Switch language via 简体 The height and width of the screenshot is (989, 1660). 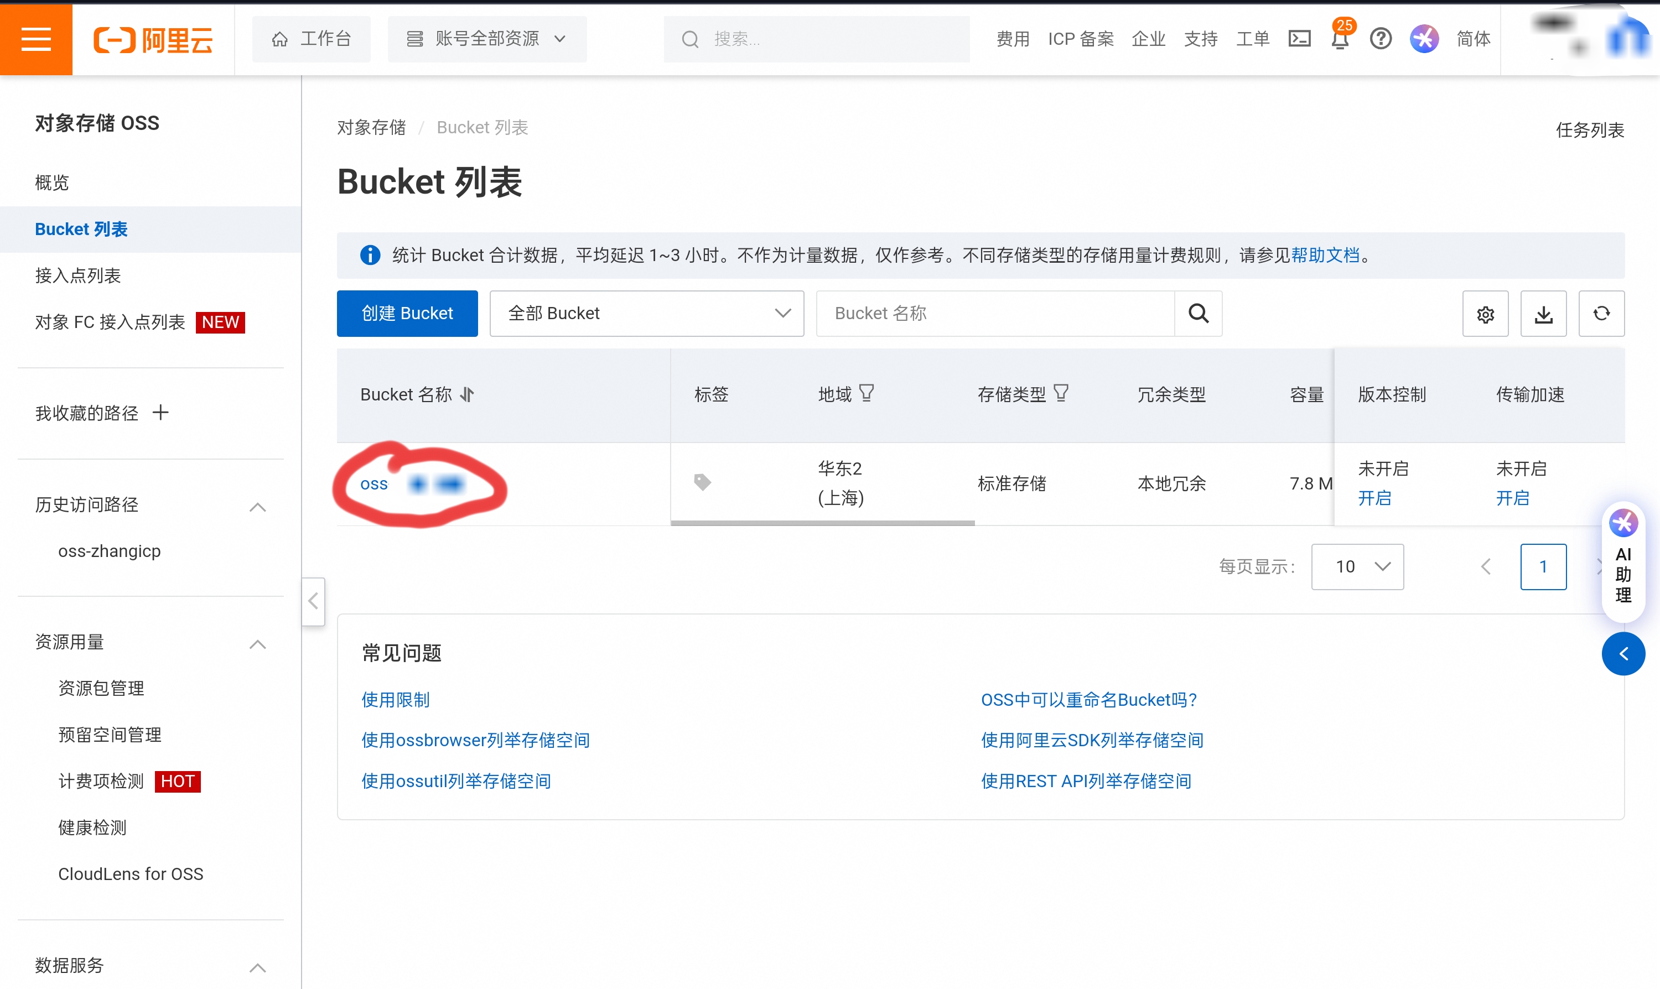[x=1474, y=39]
